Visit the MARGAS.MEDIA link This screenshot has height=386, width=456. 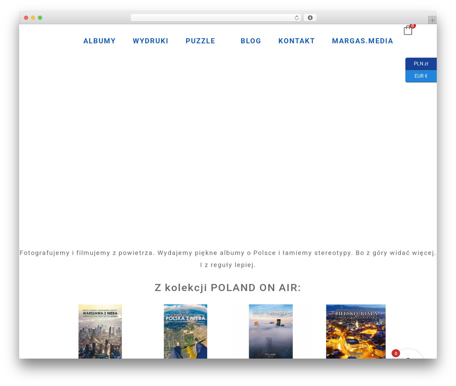click(363, 41)
